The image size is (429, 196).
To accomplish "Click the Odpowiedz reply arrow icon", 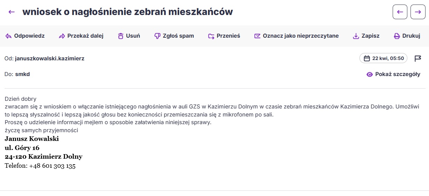I will [x=8, y=36].
